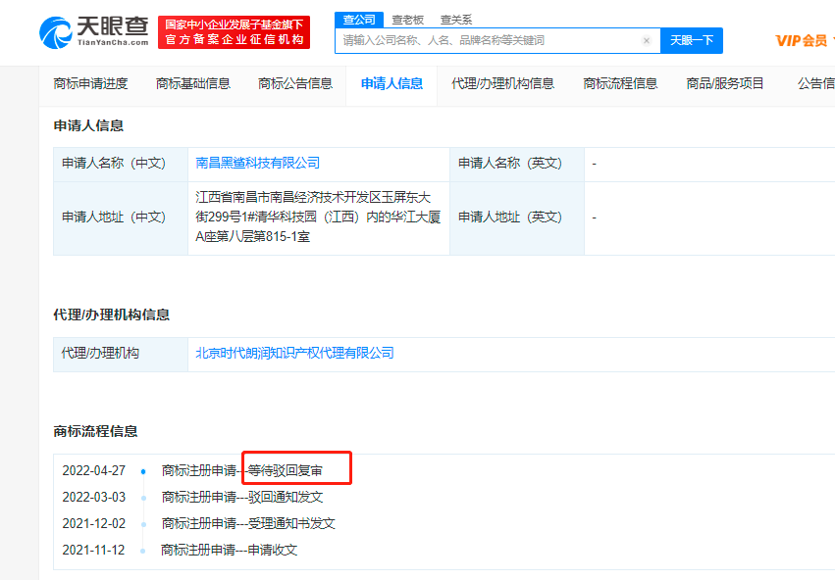Click the 2022-03-03 timeline dot marker
The height and width of the screenshot is (580, 835).
(143, 498)
